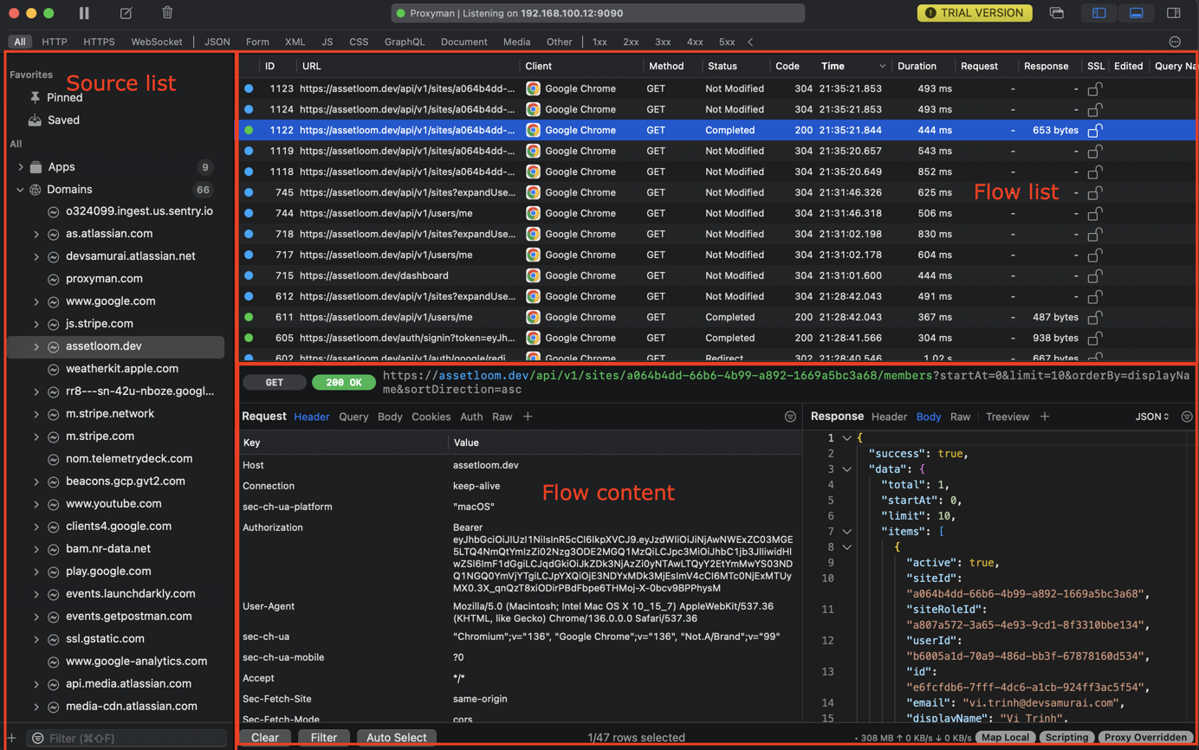
Task: Open the compose request icon in the toolbar
Action: pyautogui.click(x=126, y=13)
